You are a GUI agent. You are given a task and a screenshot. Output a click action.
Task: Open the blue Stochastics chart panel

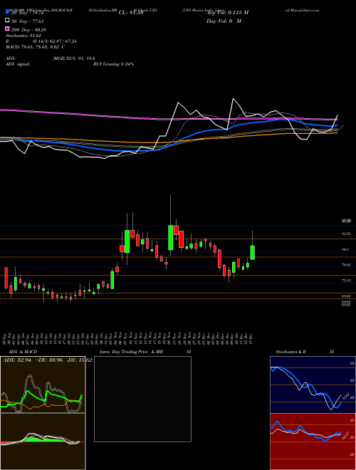[x=313, y=385]
